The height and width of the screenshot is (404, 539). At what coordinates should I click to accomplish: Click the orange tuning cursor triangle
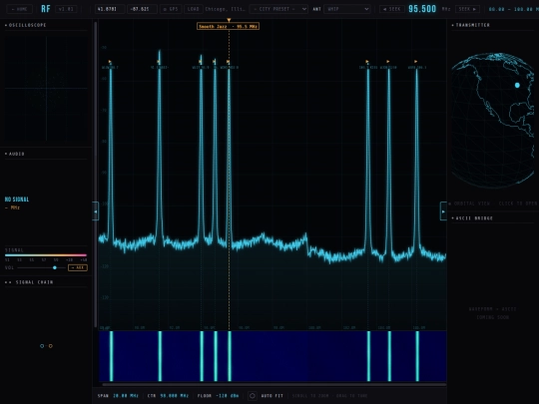tap(229, 21)
